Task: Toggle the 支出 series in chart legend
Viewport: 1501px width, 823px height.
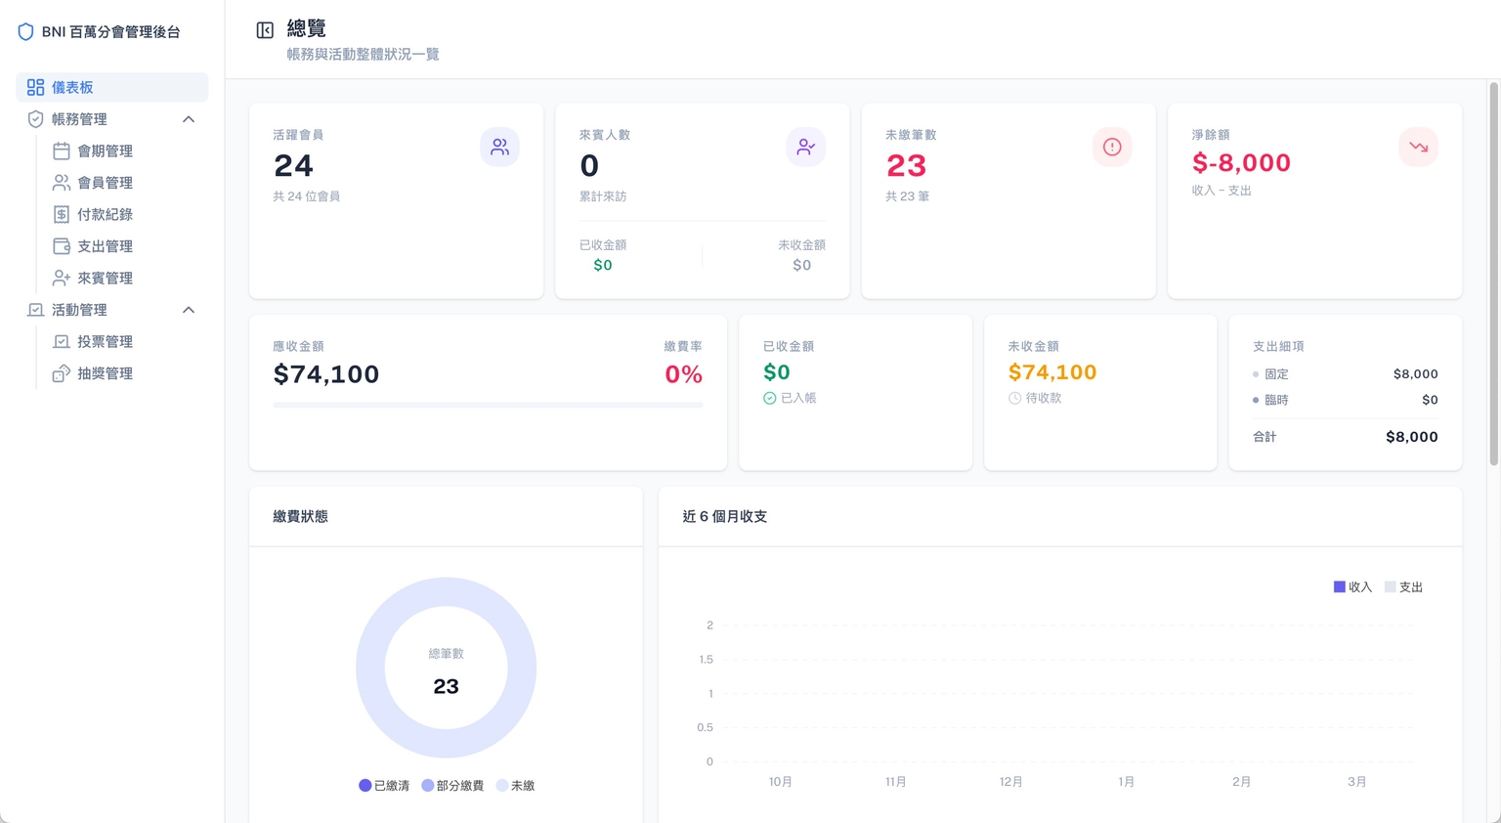Action: tap(1402, 586)
